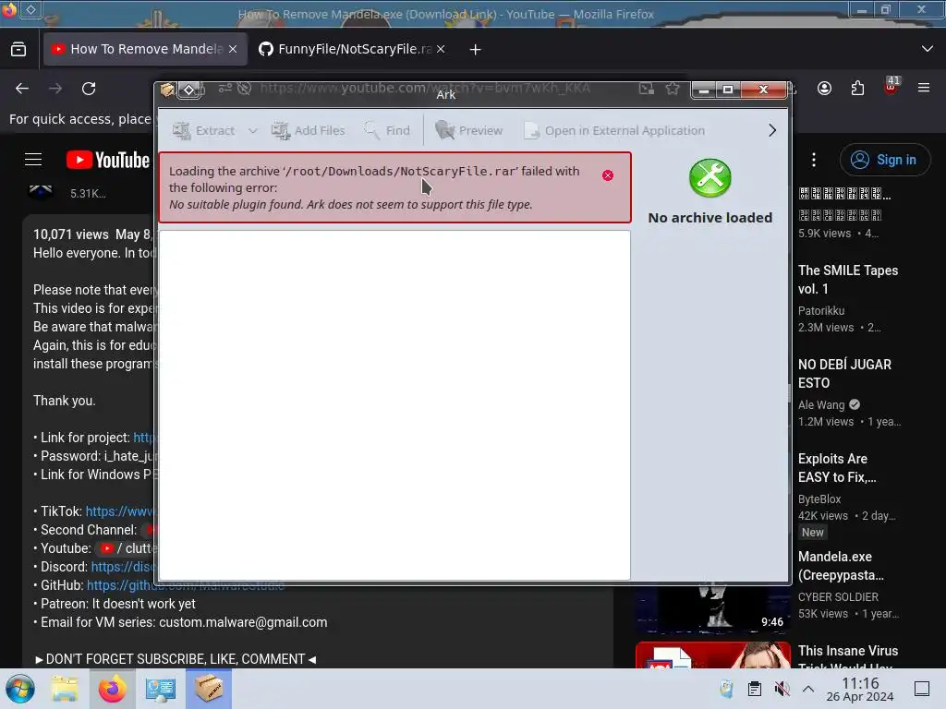Switch to the FunnyFile/NotScaryFile.rar tab
The width and height of the screenshot is (946, 709).
click(354, 49)
